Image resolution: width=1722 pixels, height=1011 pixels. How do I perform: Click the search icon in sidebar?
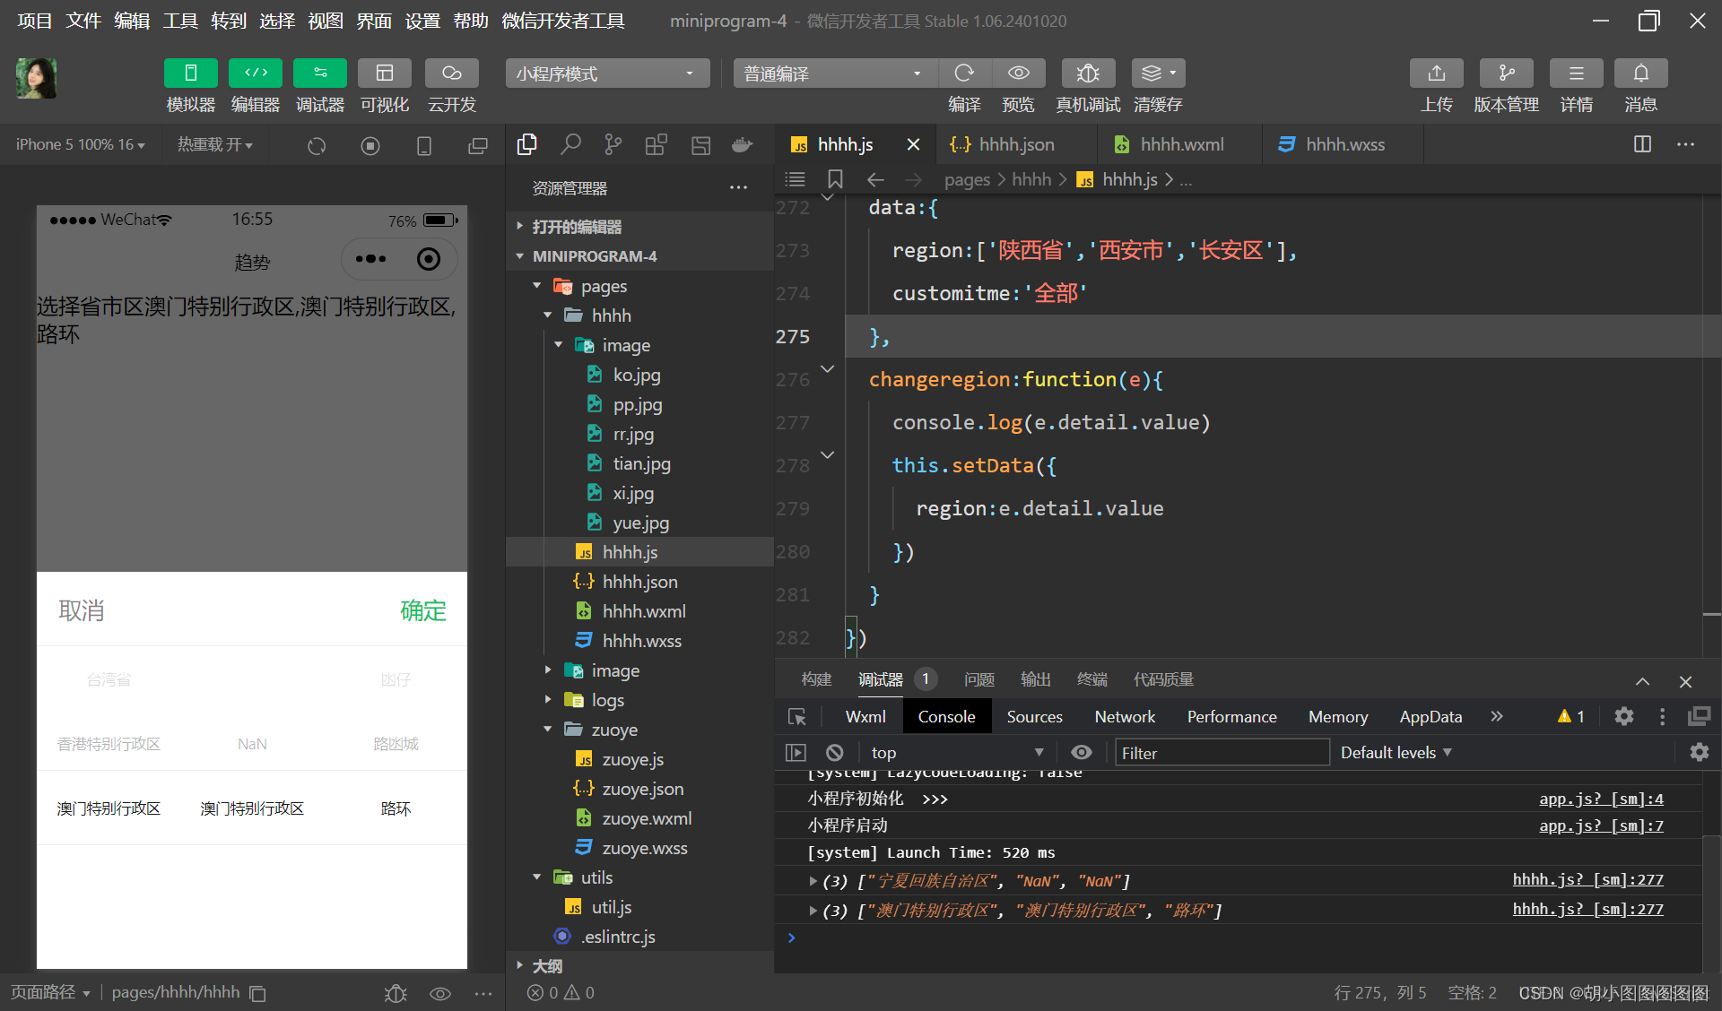(570, 144)
